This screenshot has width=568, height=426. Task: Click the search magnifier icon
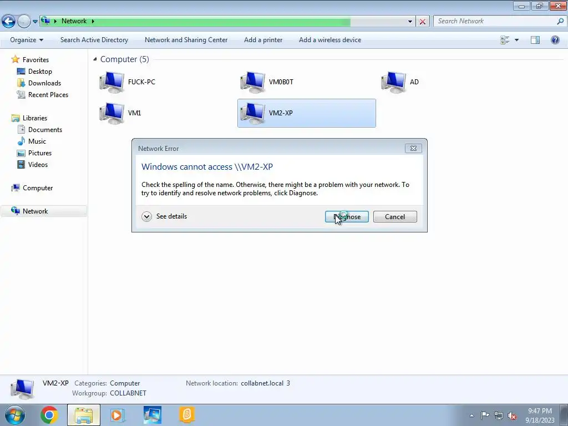(560, 21)
